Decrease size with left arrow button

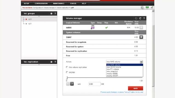(68, 84)
